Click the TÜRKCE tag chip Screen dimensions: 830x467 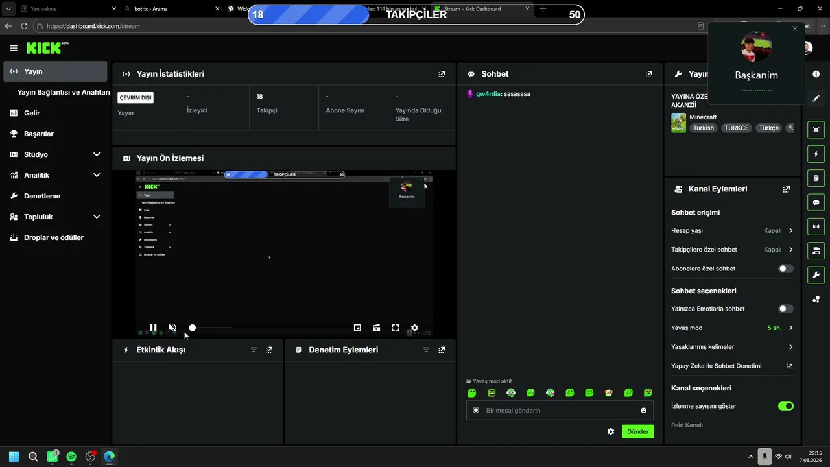point(737,128)
